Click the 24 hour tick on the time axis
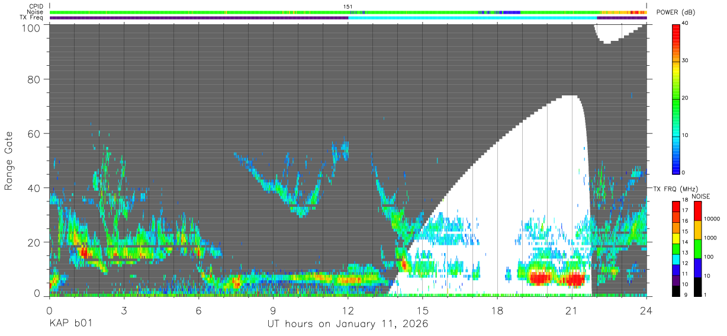 pyautogui.click(x=646, y=311)
